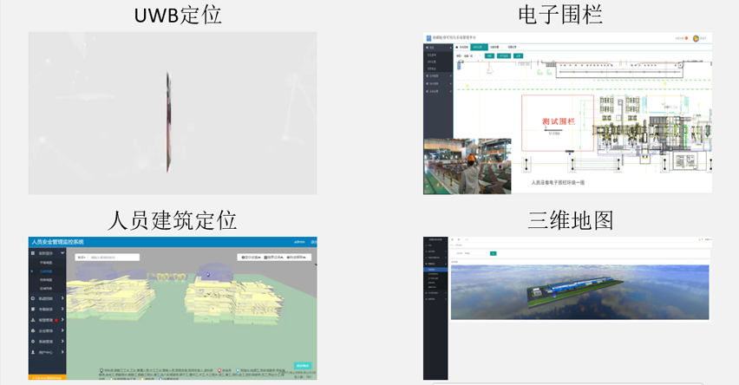Select the active teal tab in 电子围栏

click(480, 47)
